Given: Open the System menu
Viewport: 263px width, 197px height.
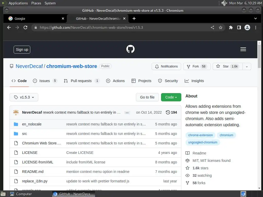Looking at the screenshot, I should tap(50, 3).
